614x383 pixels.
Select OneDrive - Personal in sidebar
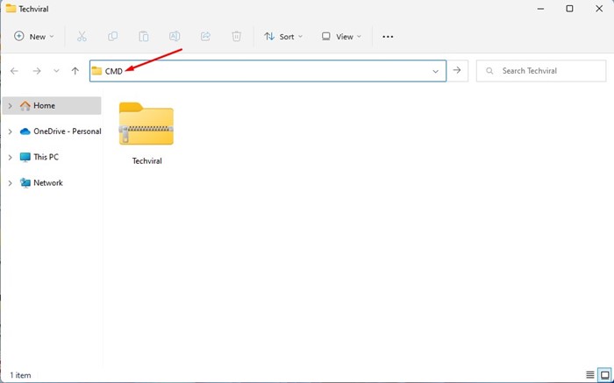coord(61,131)
